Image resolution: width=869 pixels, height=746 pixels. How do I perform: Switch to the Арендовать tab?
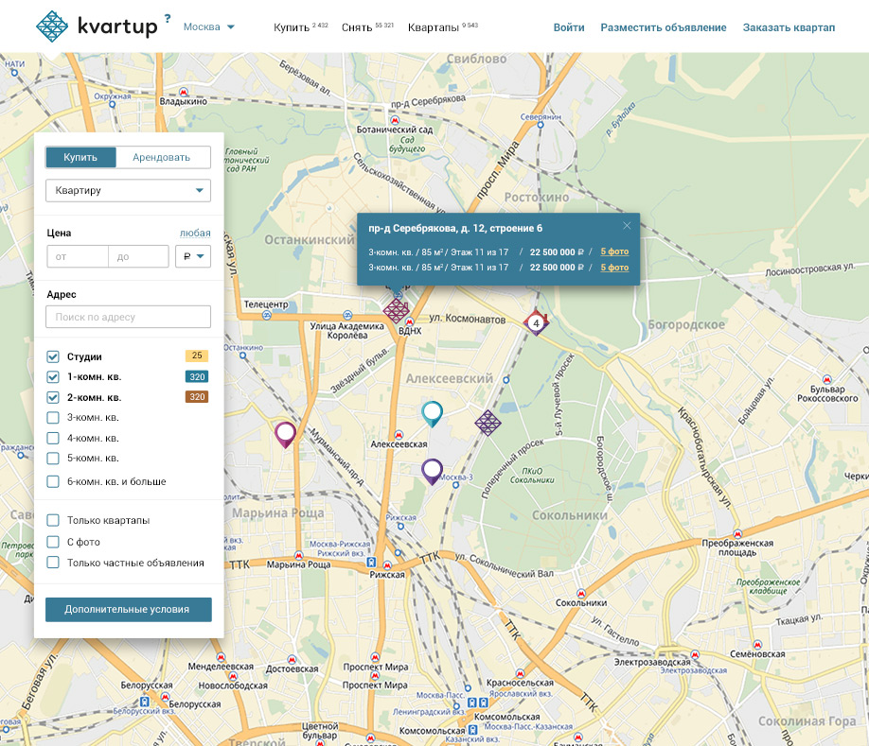point(162,158)
